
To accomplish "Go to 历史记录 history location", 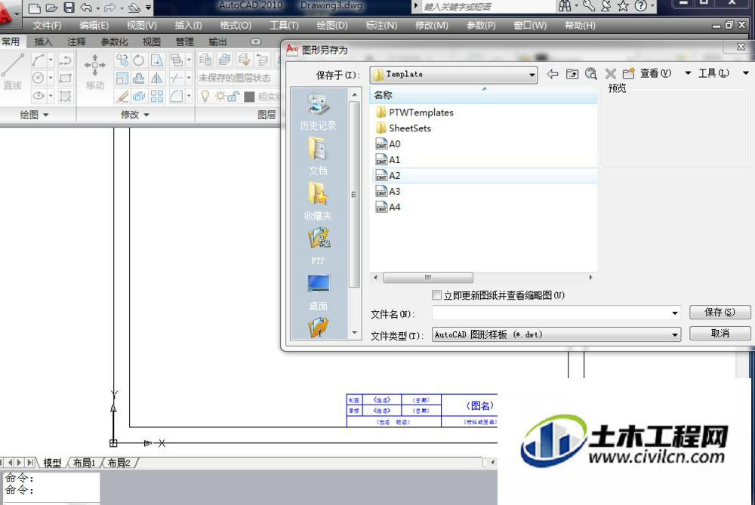I will (x=319, y=112).
